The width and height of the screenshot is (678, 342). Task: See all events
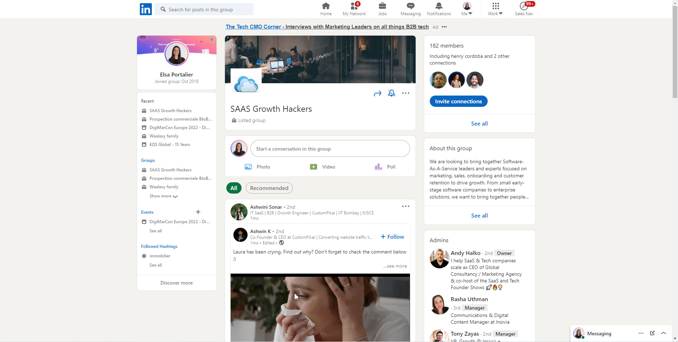tap(156, 231)
